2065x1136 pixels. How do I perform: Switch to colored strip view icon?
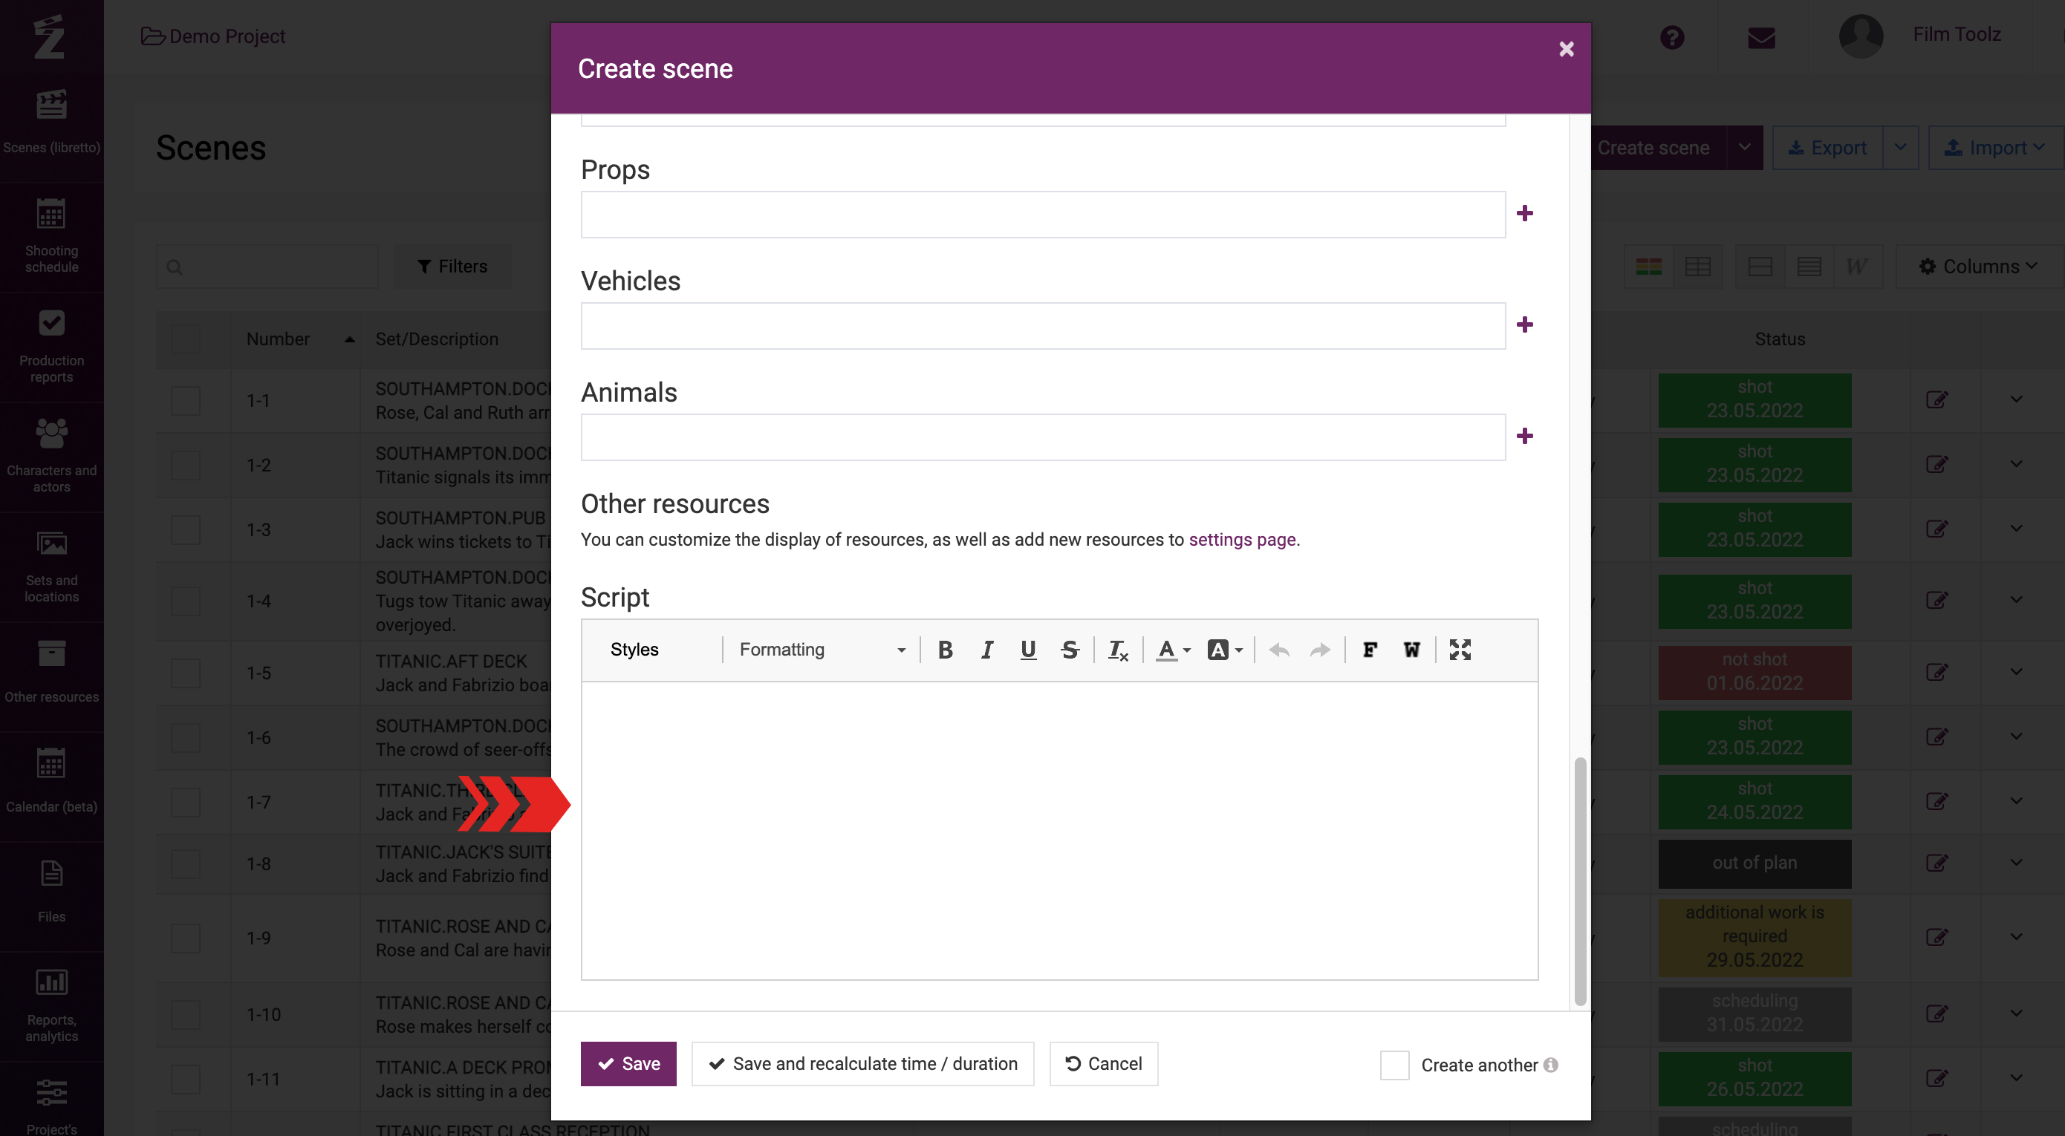pyautogui.click(x=1648, y=267)
